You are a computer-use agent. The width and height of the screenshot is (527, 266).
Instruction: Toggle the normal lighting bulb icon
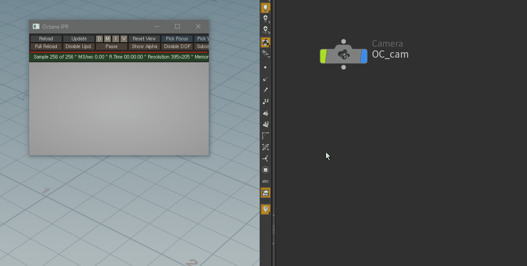click(x=266, y=8)
